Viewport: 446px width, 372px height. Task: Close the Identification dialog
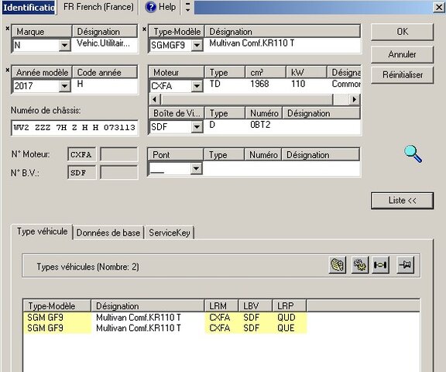439,7
